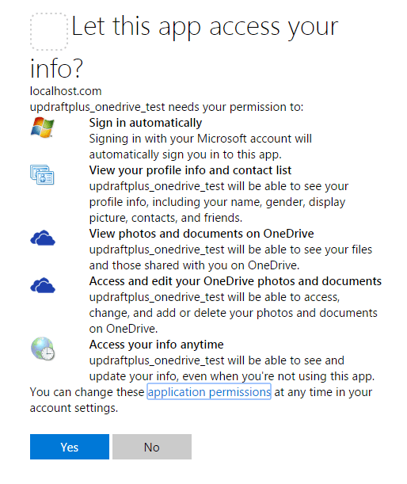Select the 'Sign in automatically' heading
Image resolution: width=407 pixels, height=484 pixels.
[x=146, y=123]
